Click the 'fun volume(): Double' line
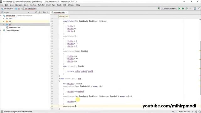This screenshot has height=113, width=201. coord(73,66)
